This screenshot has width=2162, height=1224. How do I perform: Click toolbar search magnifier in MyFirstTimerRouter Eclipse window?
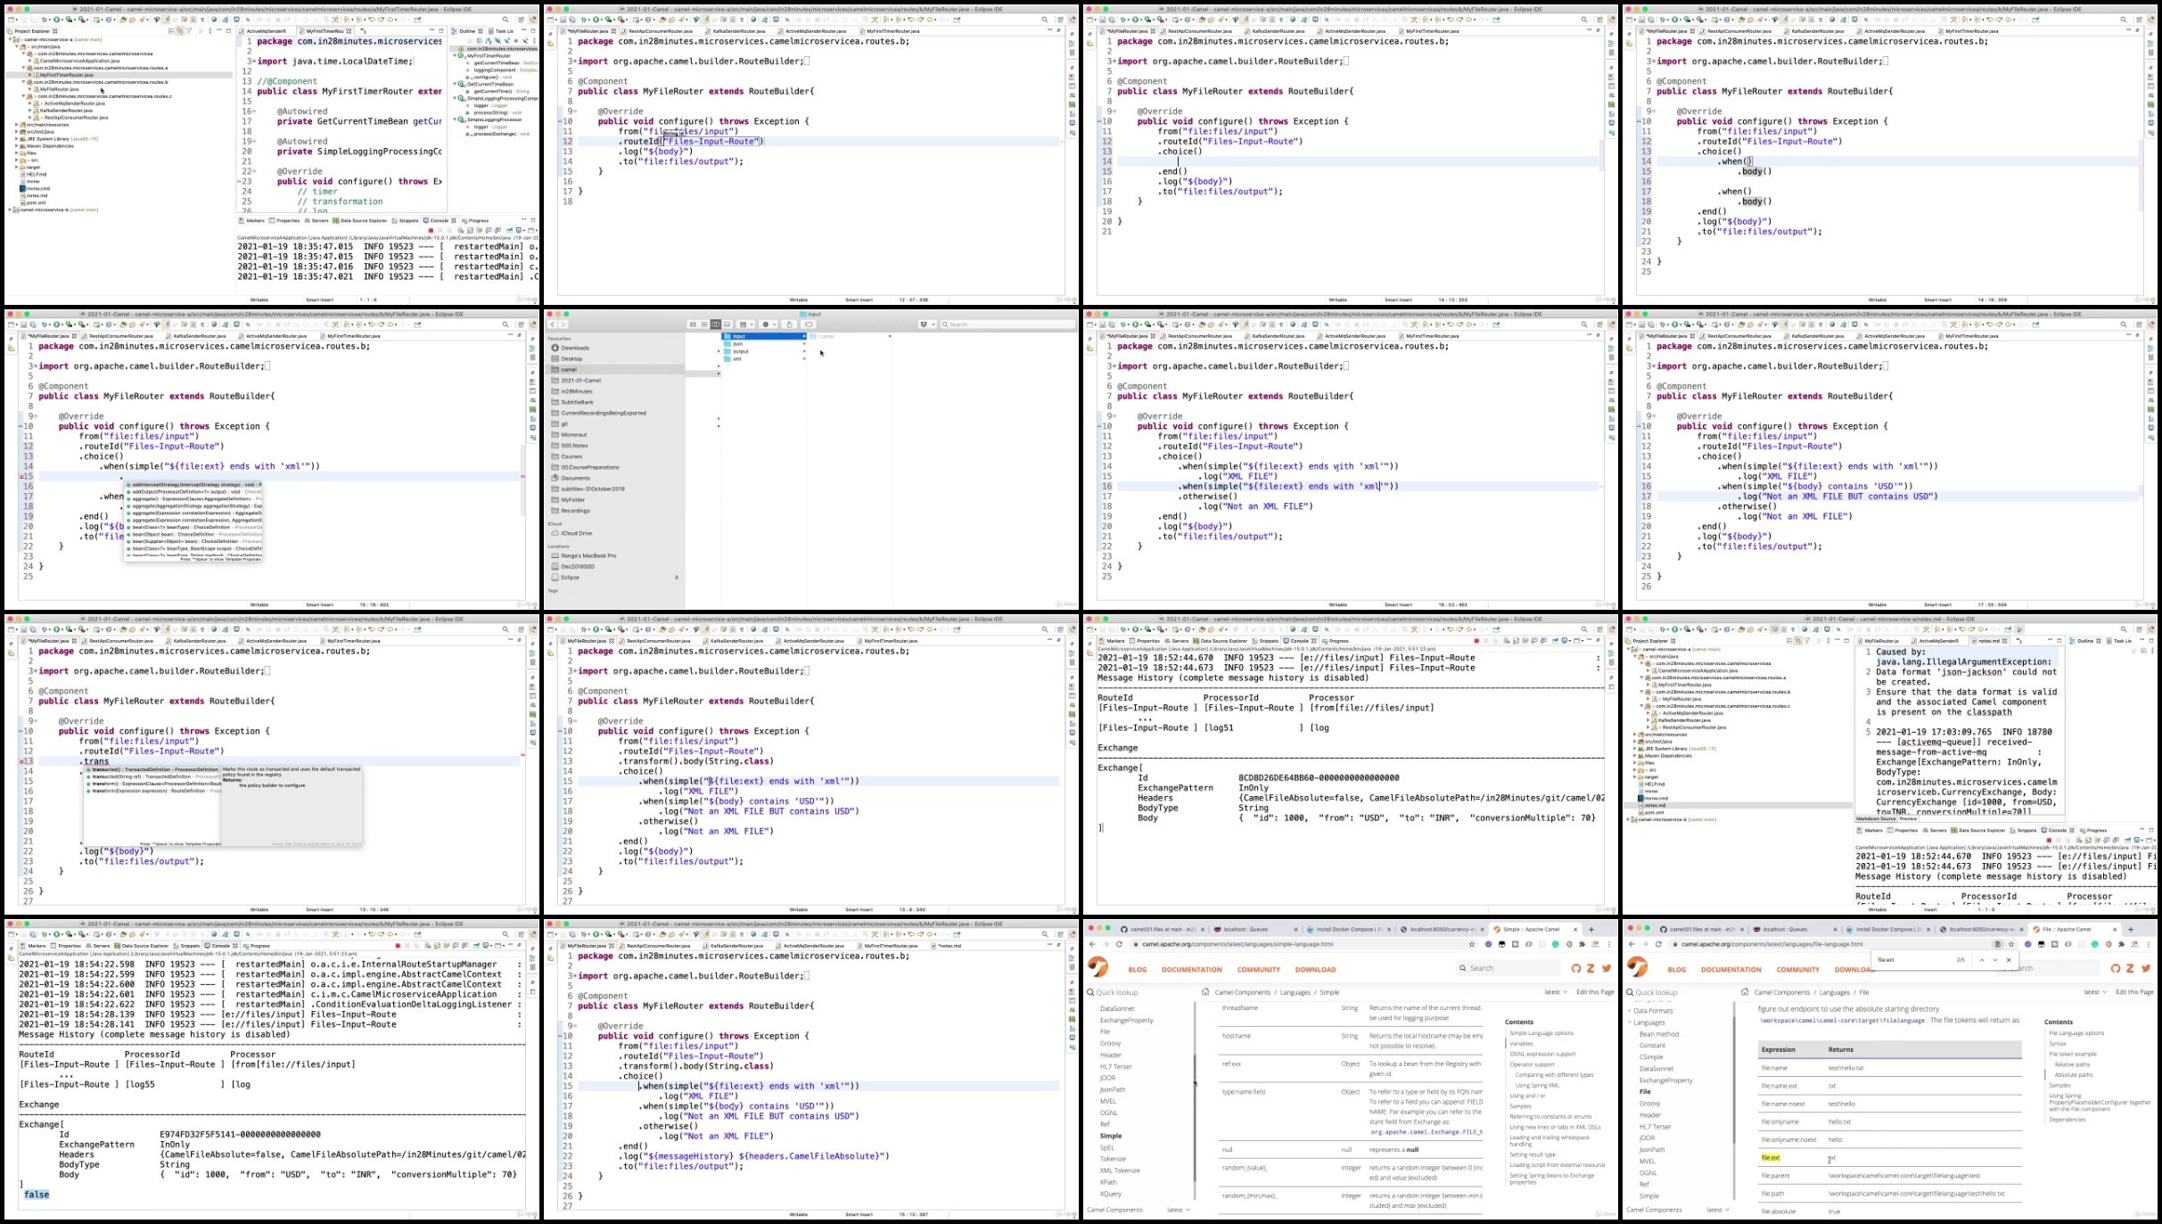point(506,20)
